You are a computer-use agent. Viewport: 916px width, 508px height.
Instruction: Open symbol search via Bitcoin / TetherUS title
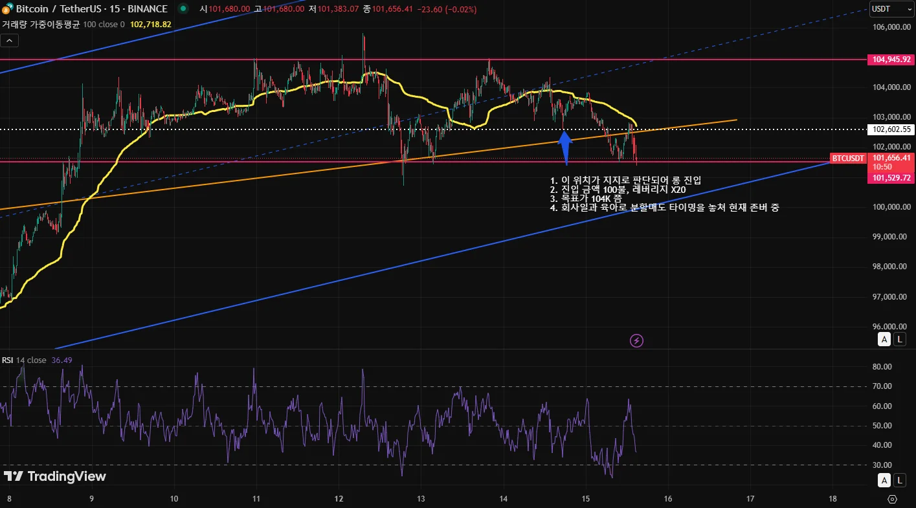click(x=91, y=9)
